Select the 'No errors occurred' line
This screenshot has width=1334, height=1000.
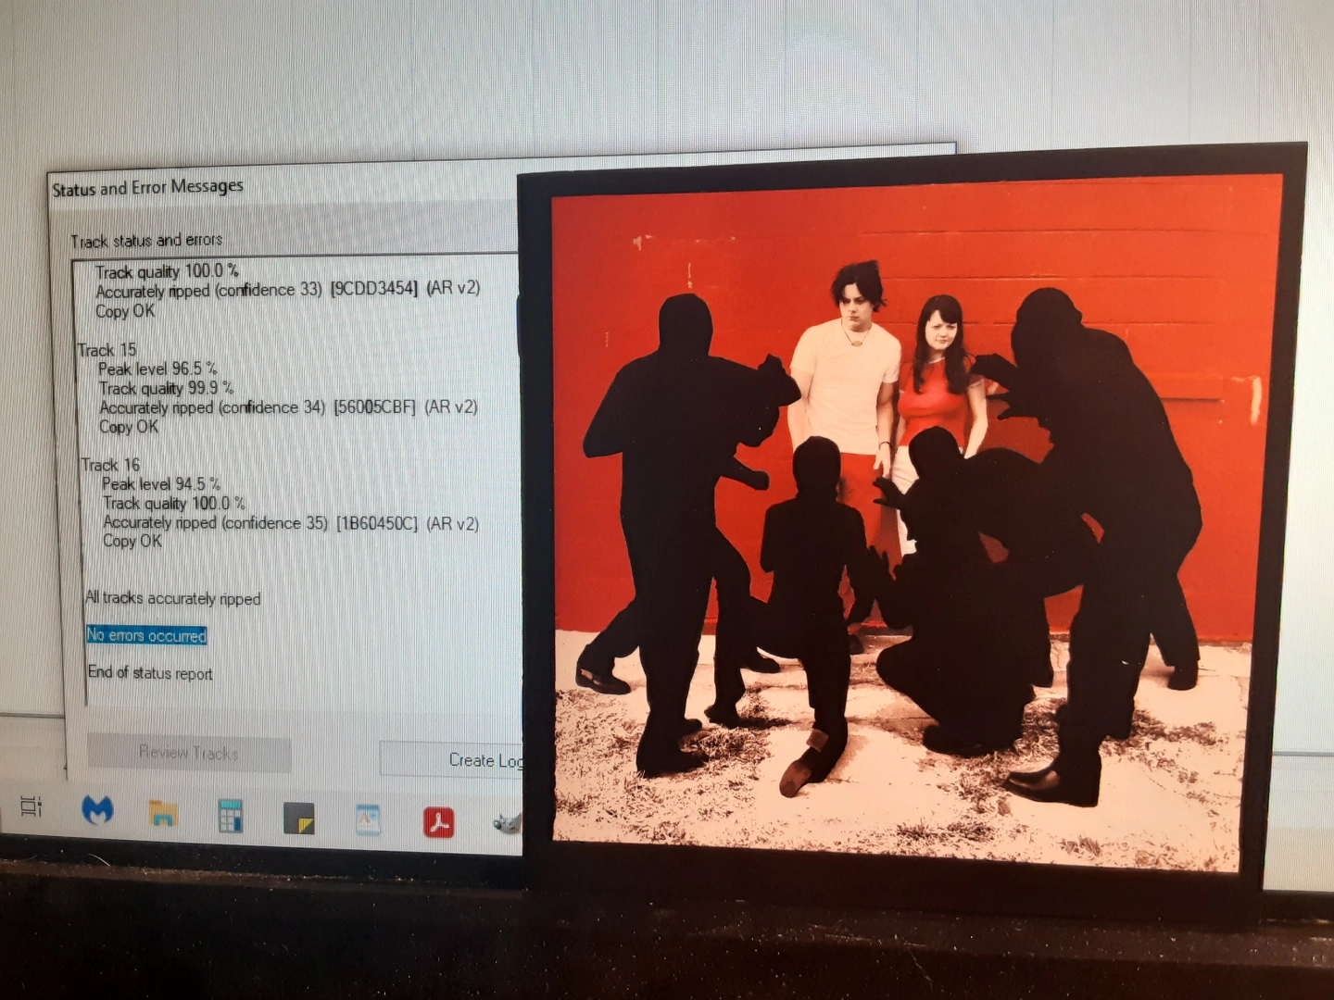tap(146, 635)
